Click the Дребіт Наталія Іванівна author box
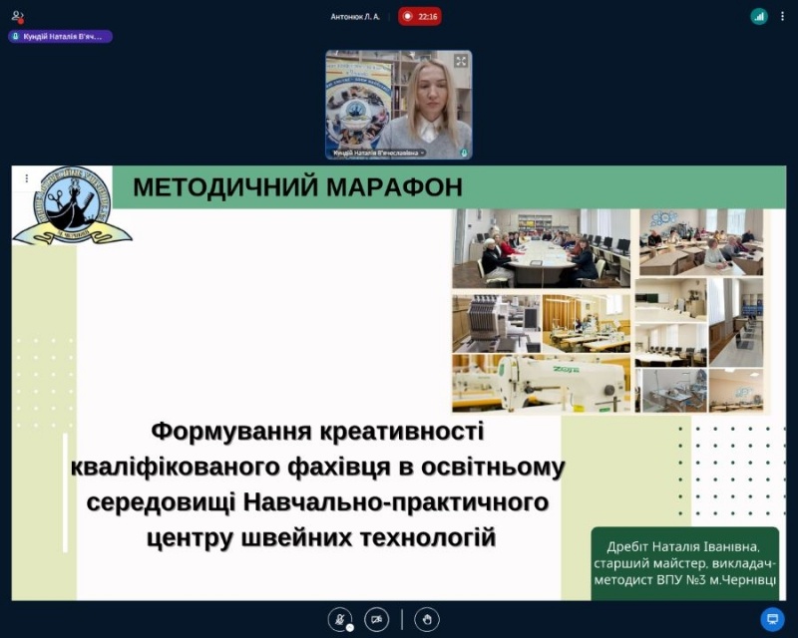798x638 pixels. tap(684, 563)
